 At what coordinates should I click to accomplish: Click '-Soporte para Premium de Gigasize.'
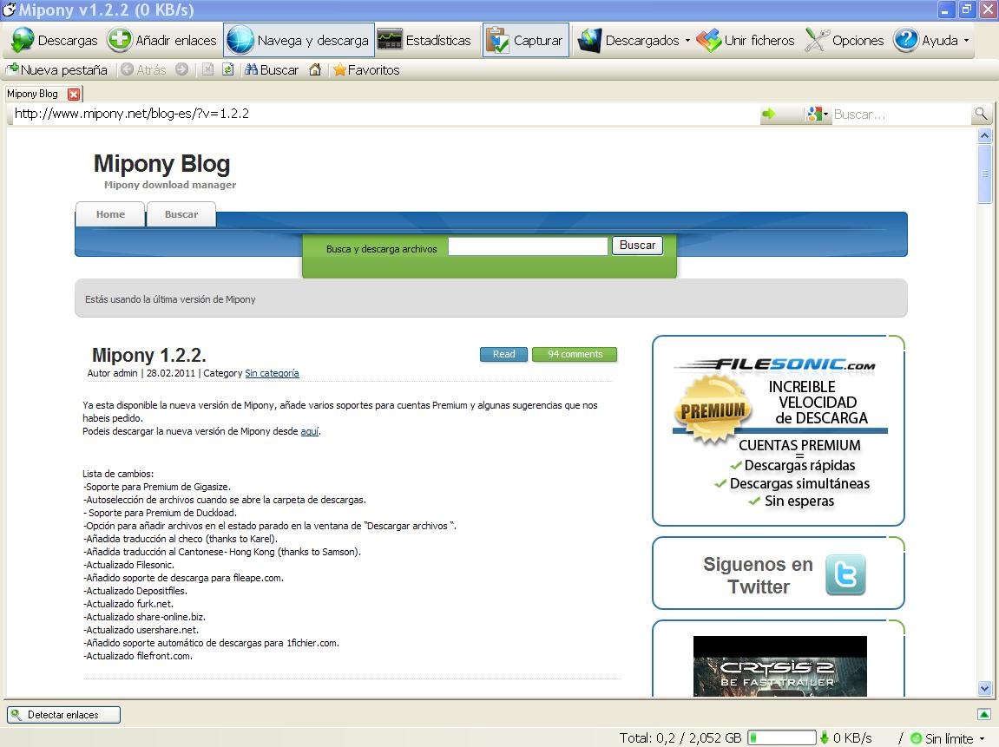click(157, 487)
